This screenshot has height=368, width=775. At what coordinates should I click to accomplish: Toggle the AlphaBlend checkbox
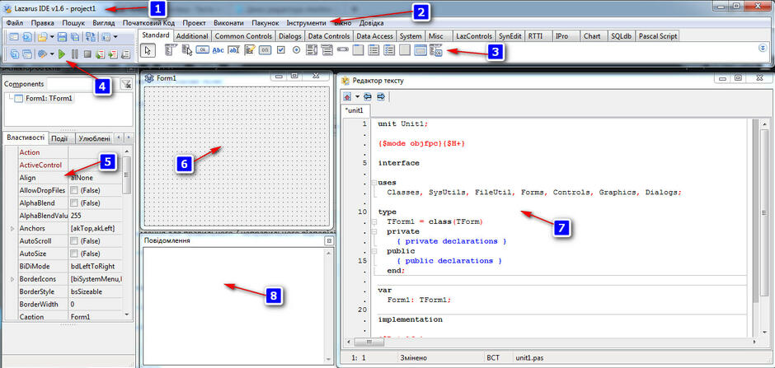73,203
